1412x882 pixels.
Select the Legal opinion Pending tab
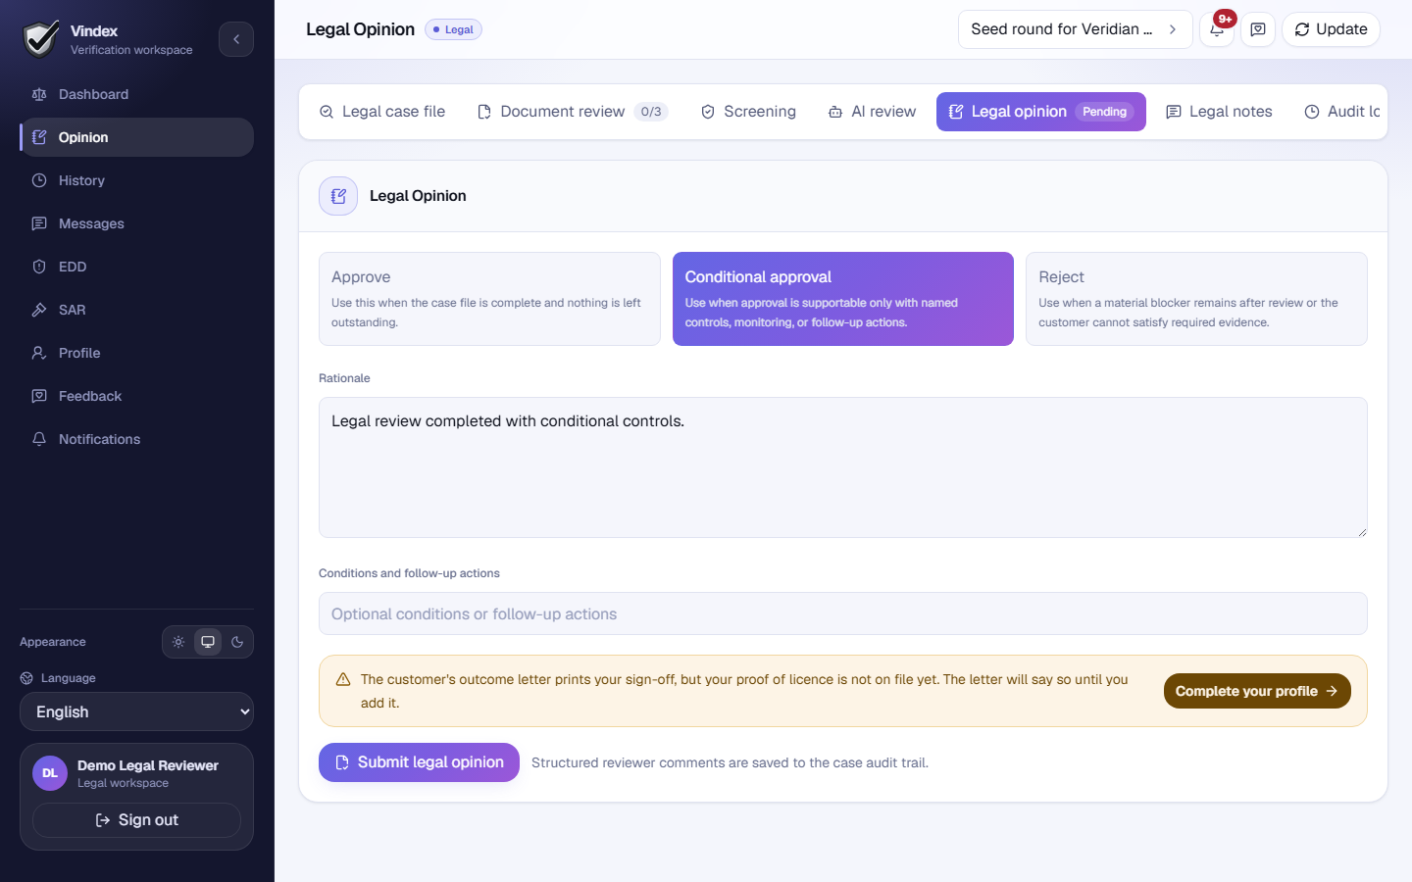(1041, 112)
